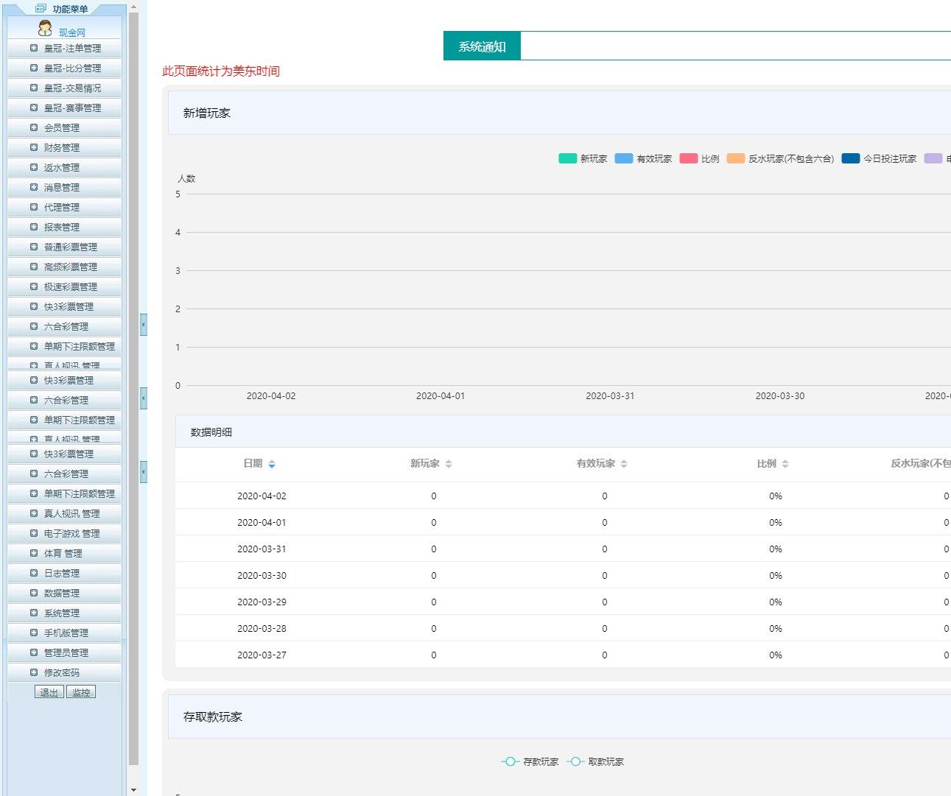Screen dimensions: 951x796
Task: Click the 功能菜单 header icon
Action: coord(41,8)
